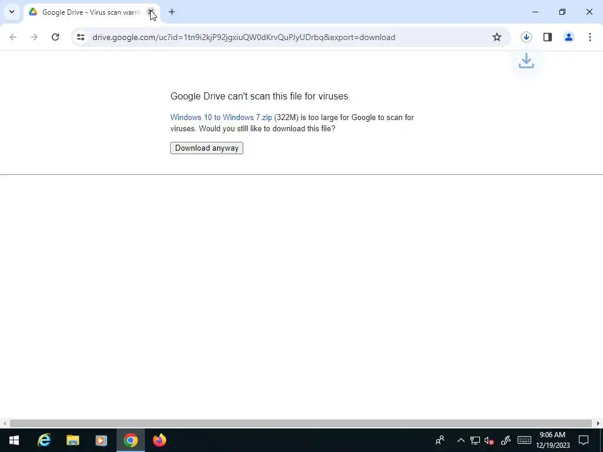Viewport: 603px width, 452px height.
Task: Open the notification action center
Action: click(x=584, y=440)
